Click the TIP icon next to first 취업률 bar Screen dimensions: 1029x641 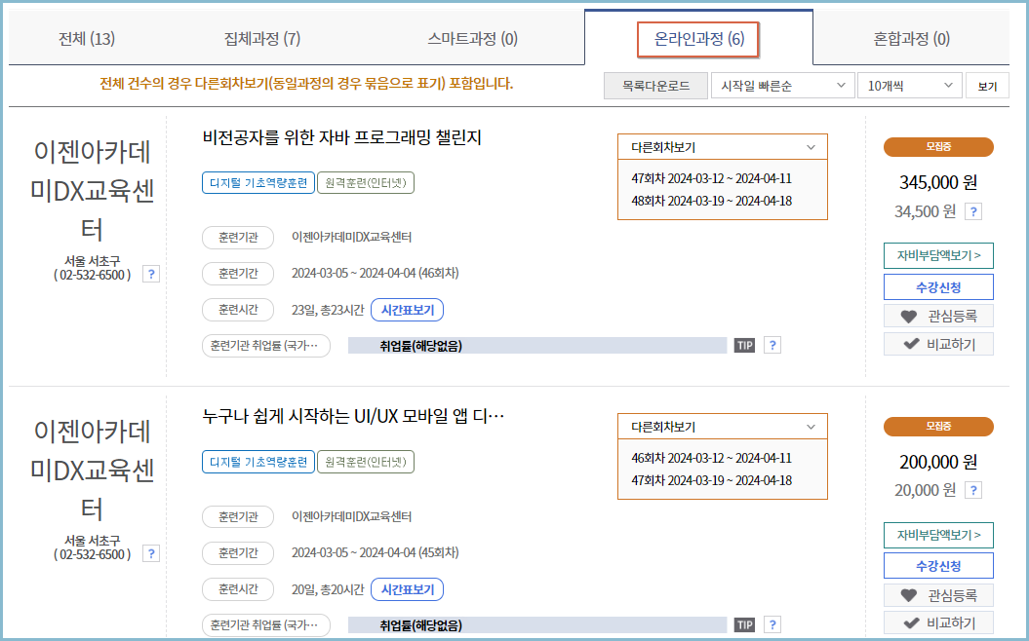[x=743, y=344]
